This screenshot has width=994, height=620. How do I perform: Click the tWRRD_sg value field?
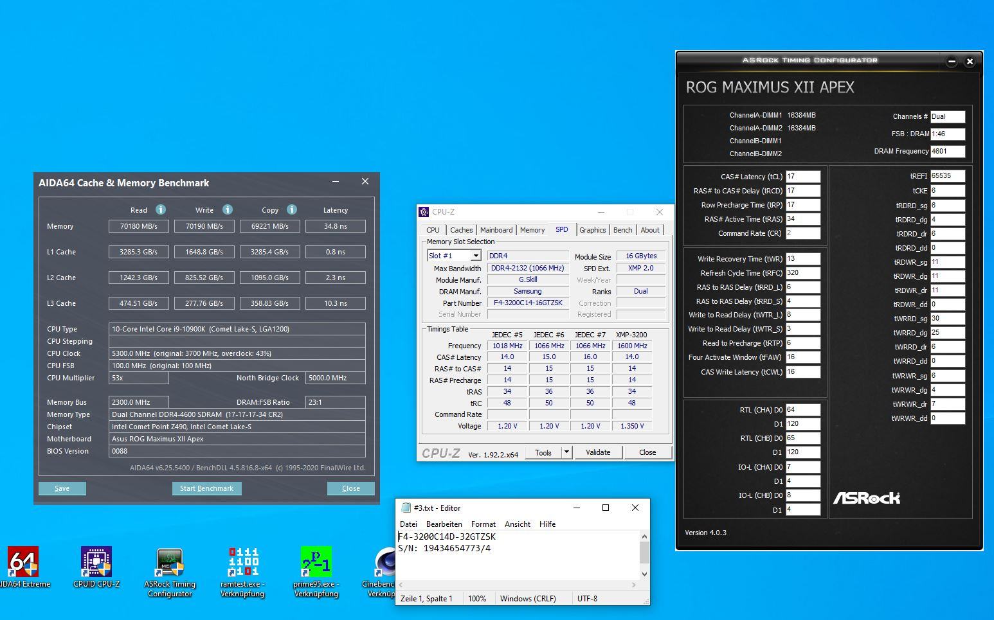948,319
